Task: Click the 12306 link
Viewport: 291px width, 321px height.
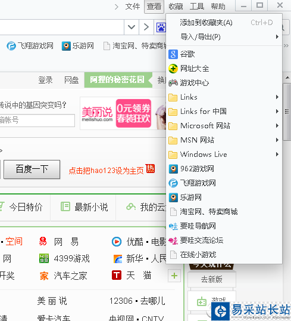Action: (x=121, y=301)
